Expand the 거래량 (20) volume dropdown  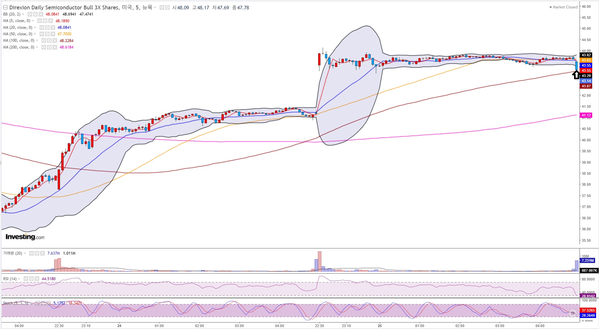[25, 253]
